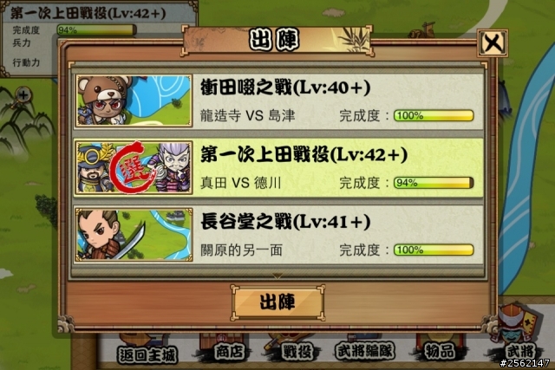
Task: Select the 長谷堂之戰 (Lv:41+) battle row
Action: coord(277,235)
